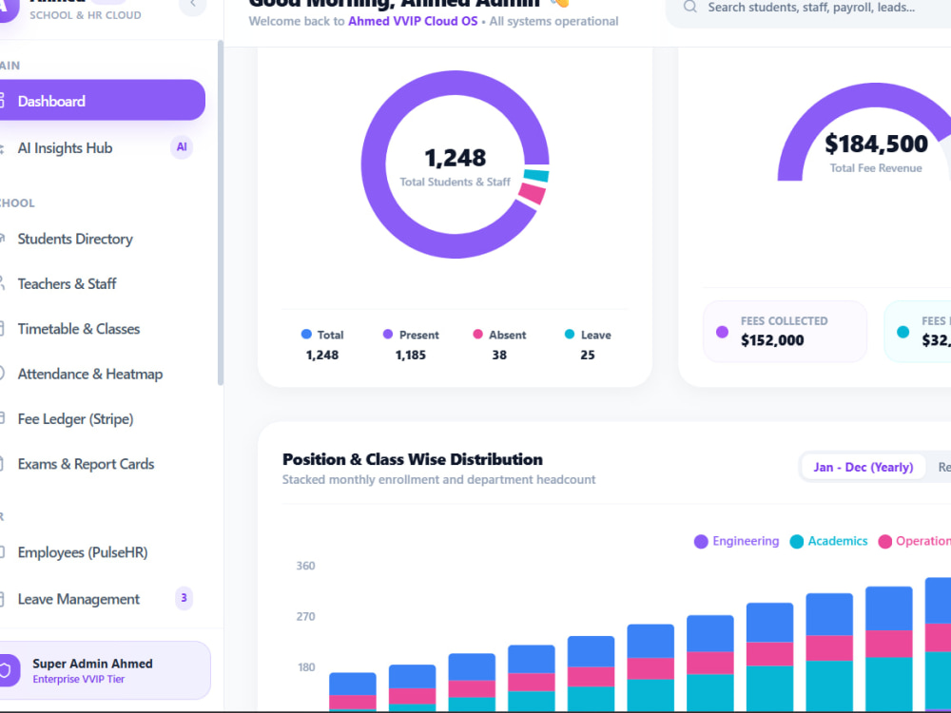The image size is (951, 713).
Task: Click the search magnifier icon
Action: click(x=690, y=8)
